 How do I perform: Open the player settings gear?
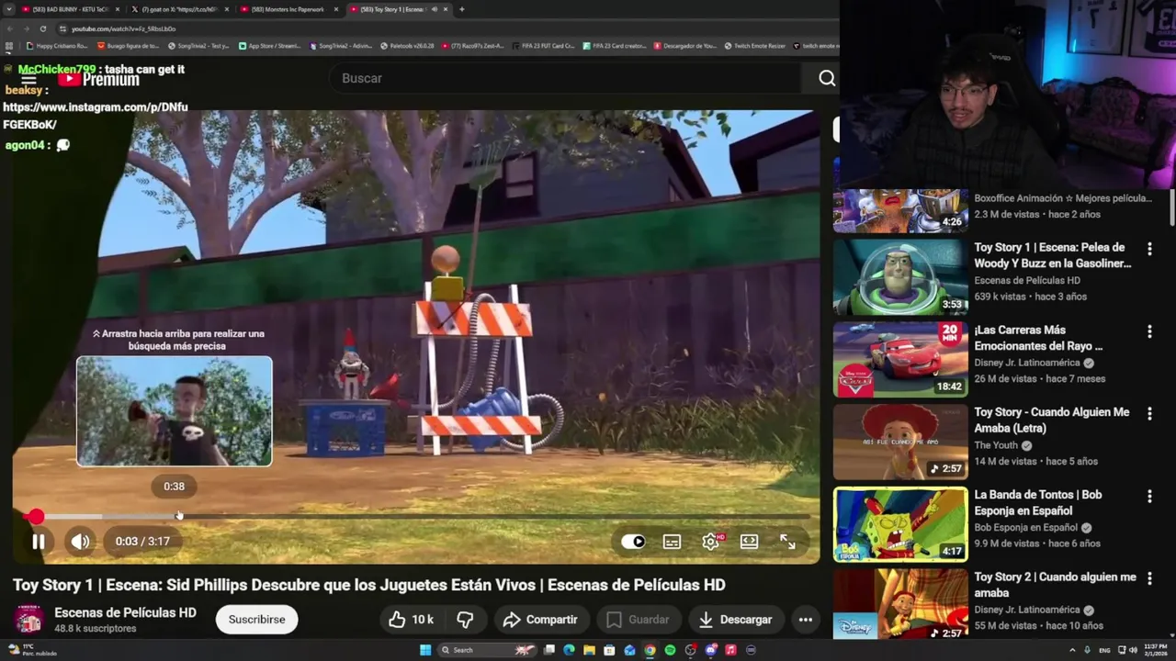pyautogui.click(x=711, y=542)
